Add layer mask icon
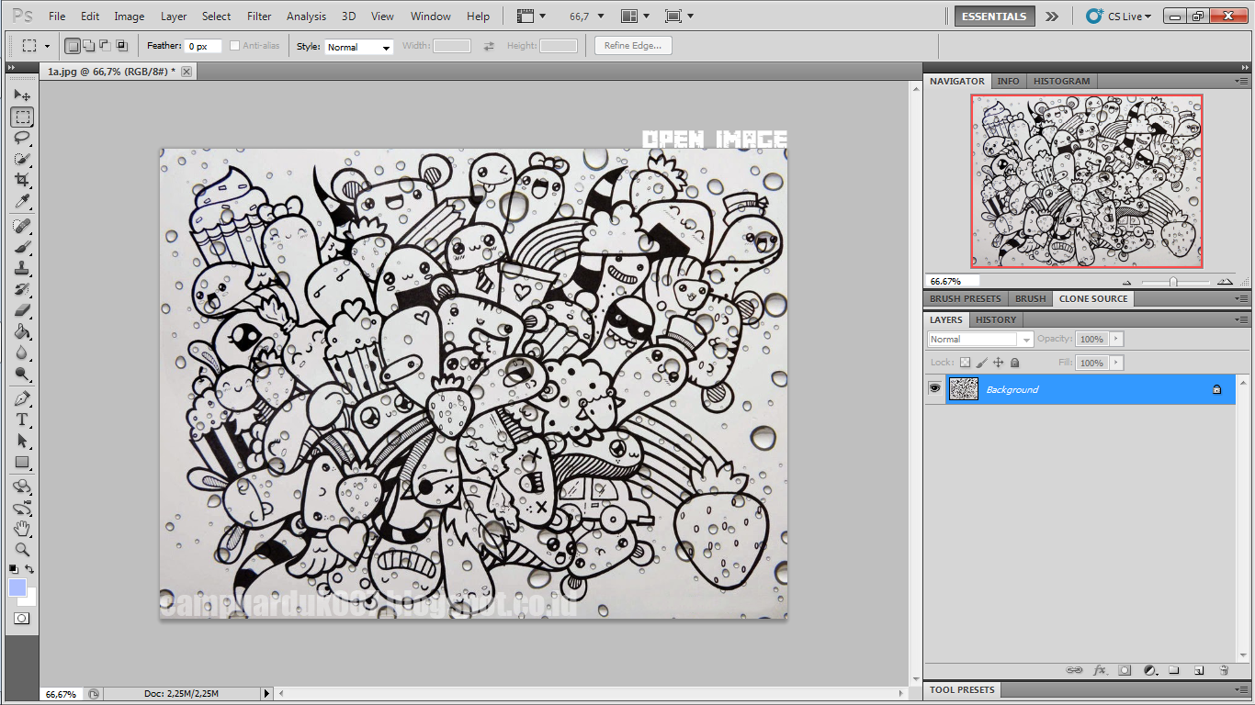This screenshot has height=705, width=1255. pyautogui.click(x=1125, y=671)
